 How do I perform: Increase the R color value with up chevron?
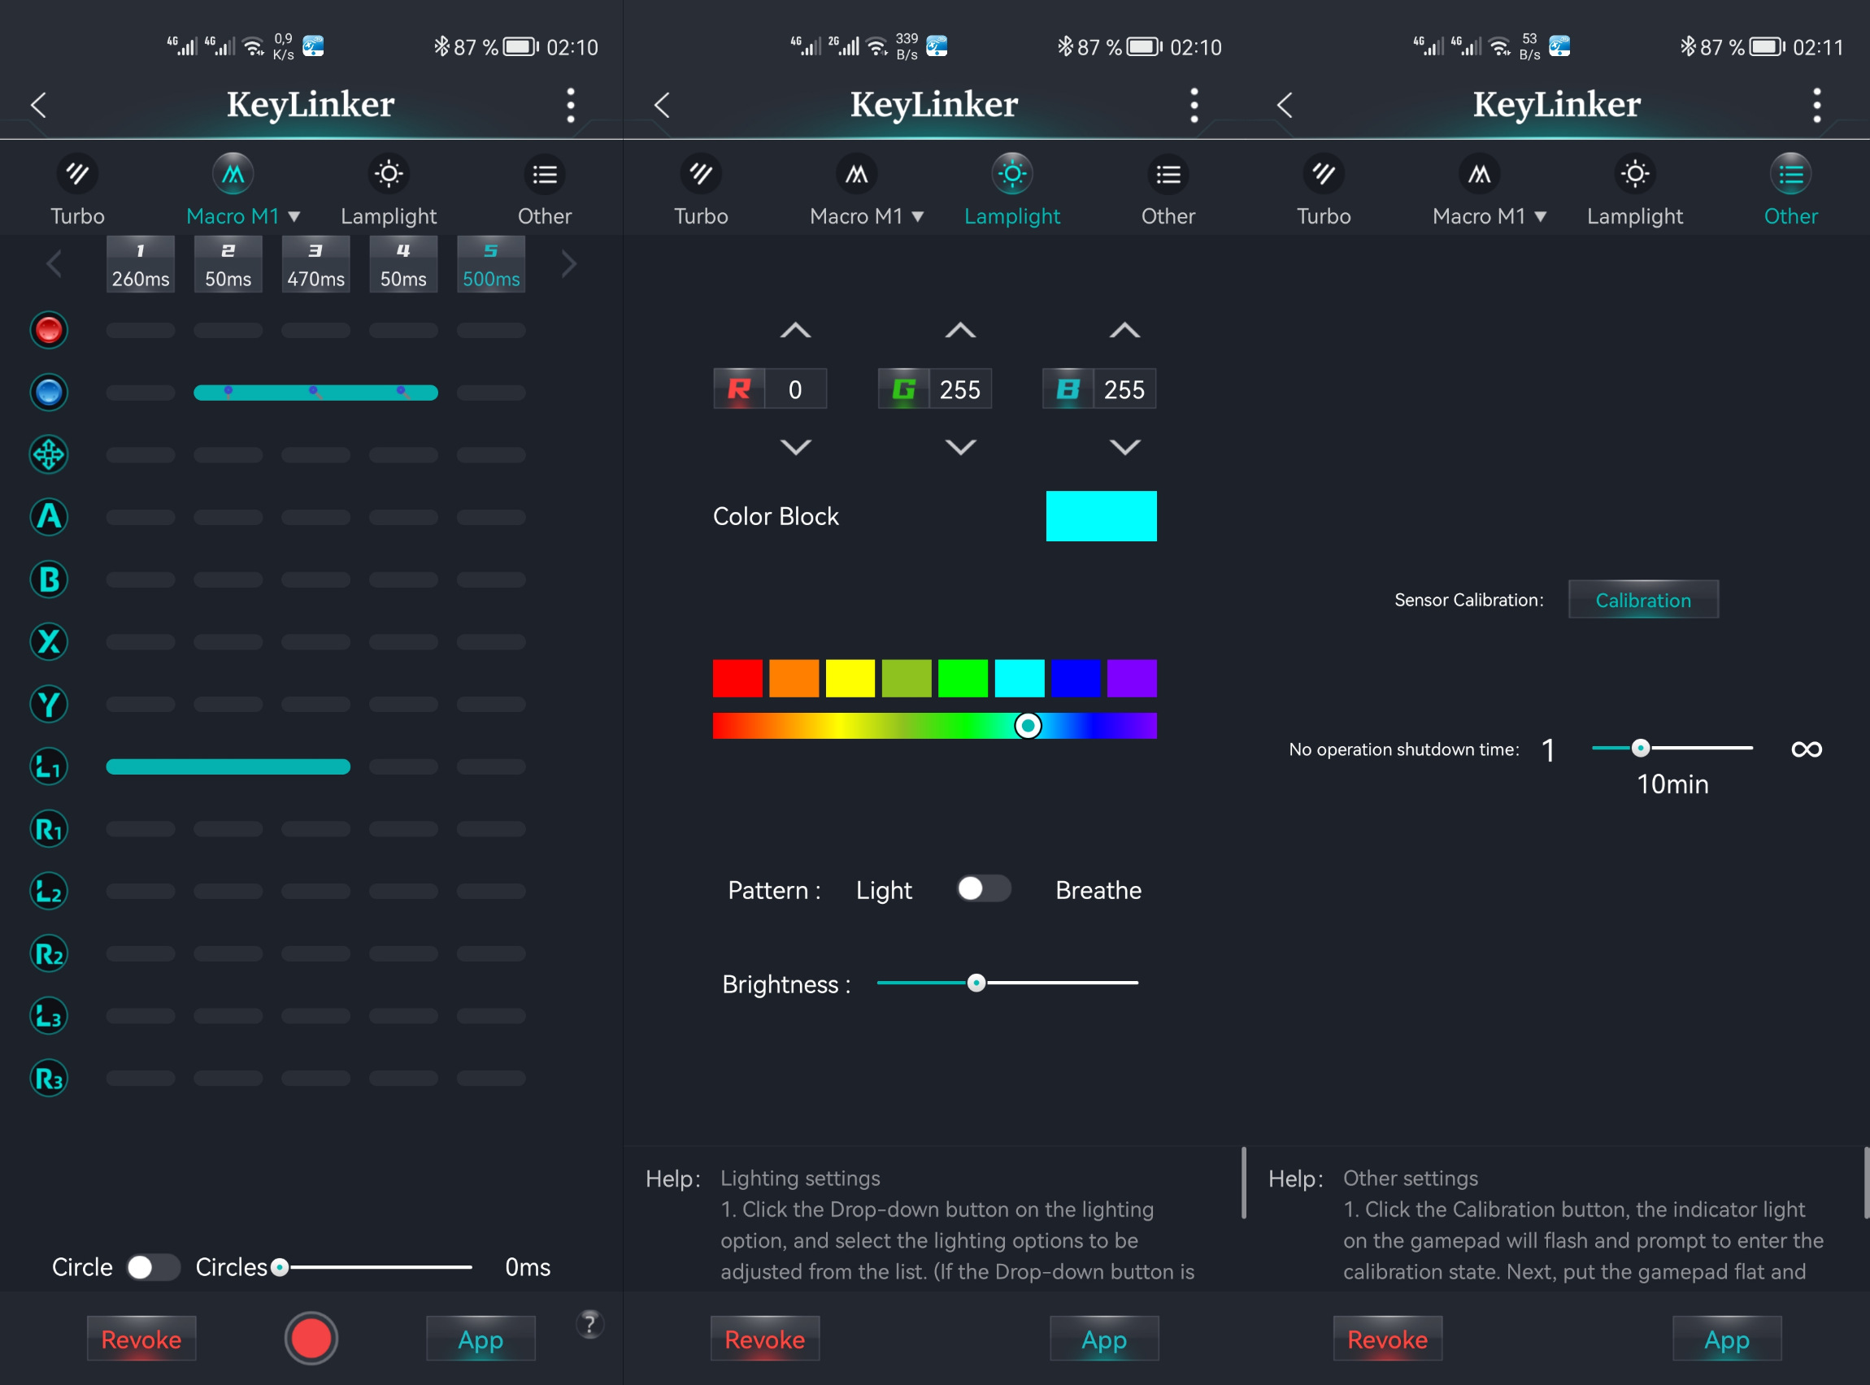[795, 330]
